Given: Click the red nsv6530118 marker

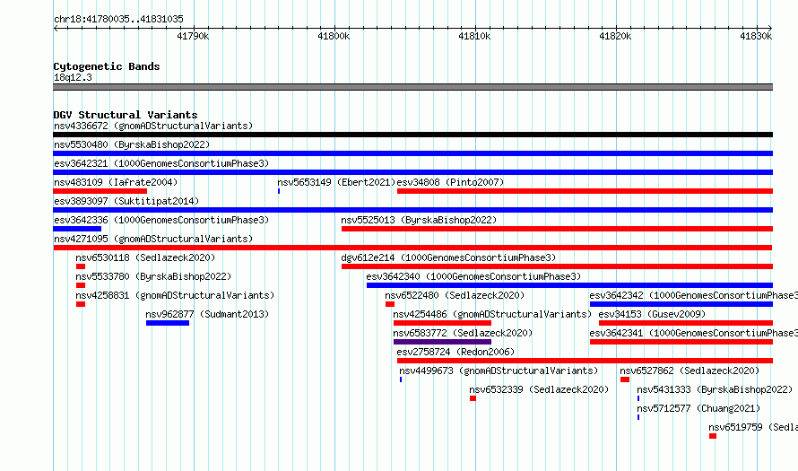Looking at the screenshot, I should click(x=81, y=266).
